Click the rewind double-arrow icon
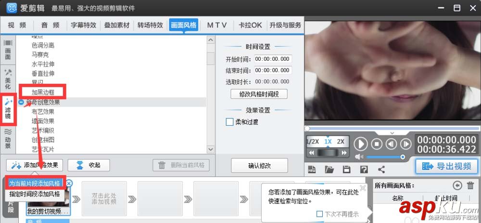481x223 pixels. (312, 153)
